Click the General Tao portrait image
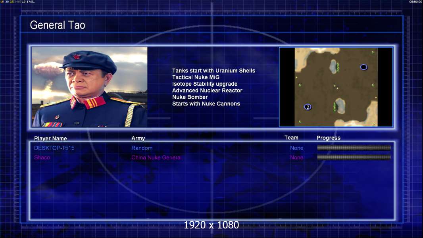The height and width of the screenshot is (238, 423). point(90,87)
